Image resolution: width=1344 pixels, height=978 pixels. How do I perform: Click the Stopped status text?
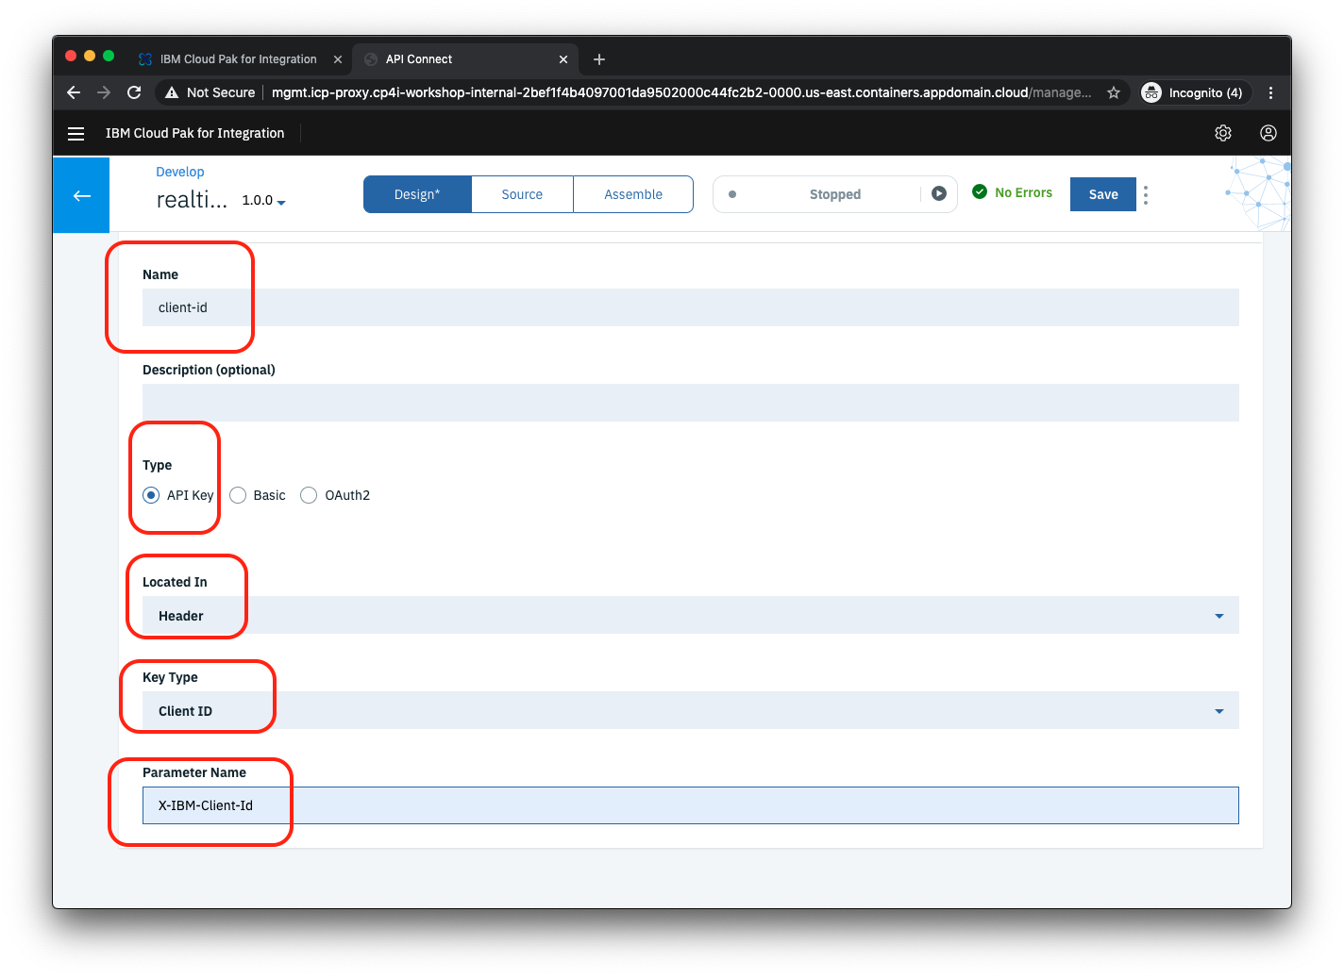(x=835, y=194)
